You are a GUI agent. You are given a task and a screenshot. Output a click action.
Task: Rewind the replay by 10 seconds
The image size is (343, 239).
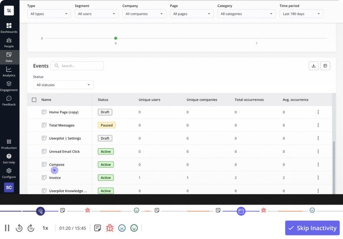[19, 228]
